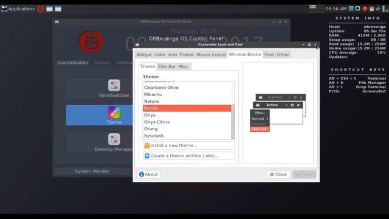Minimize the Customize Look and Feel dialog
This screenshot has height=219, width=389.
[303, 44]
